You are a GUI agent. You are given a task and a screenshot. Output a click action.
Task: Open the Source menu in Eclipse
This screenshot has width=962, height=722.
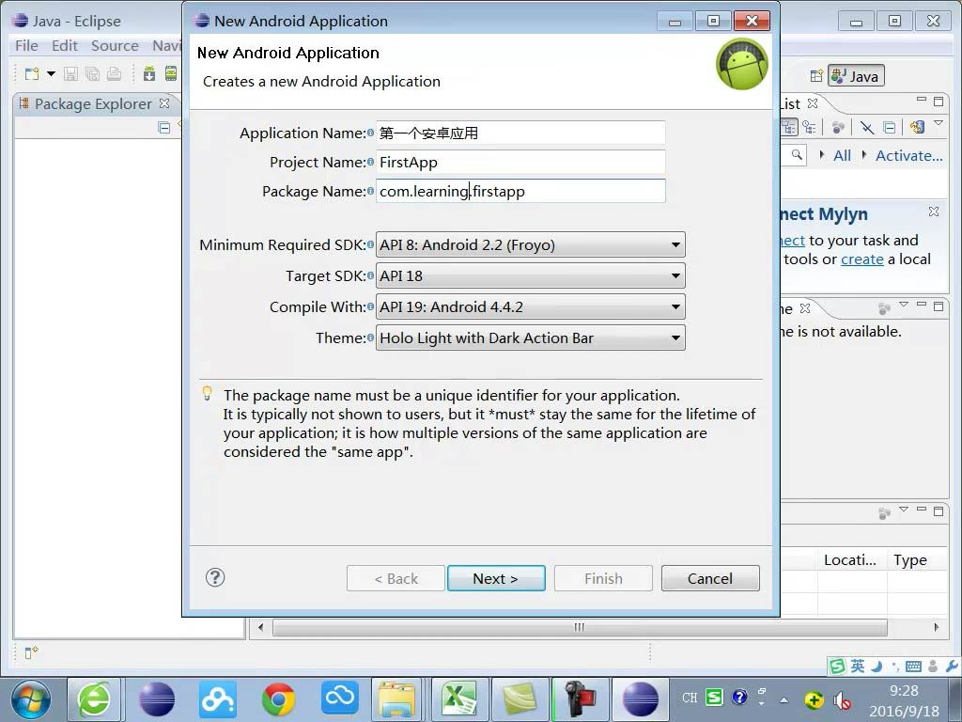(115, 46)
